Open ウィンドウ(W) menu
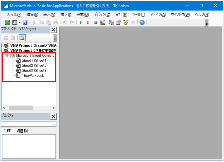Screen dimensions: 224x162 (181, 15)
